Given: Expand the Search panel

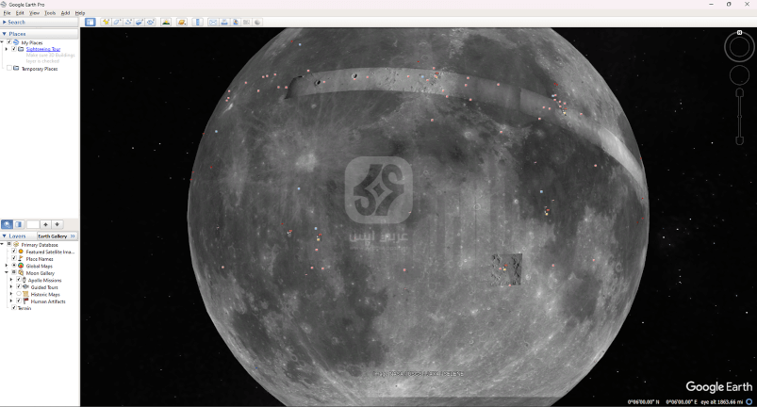Looking at the screenshot, I should (5, 23).
